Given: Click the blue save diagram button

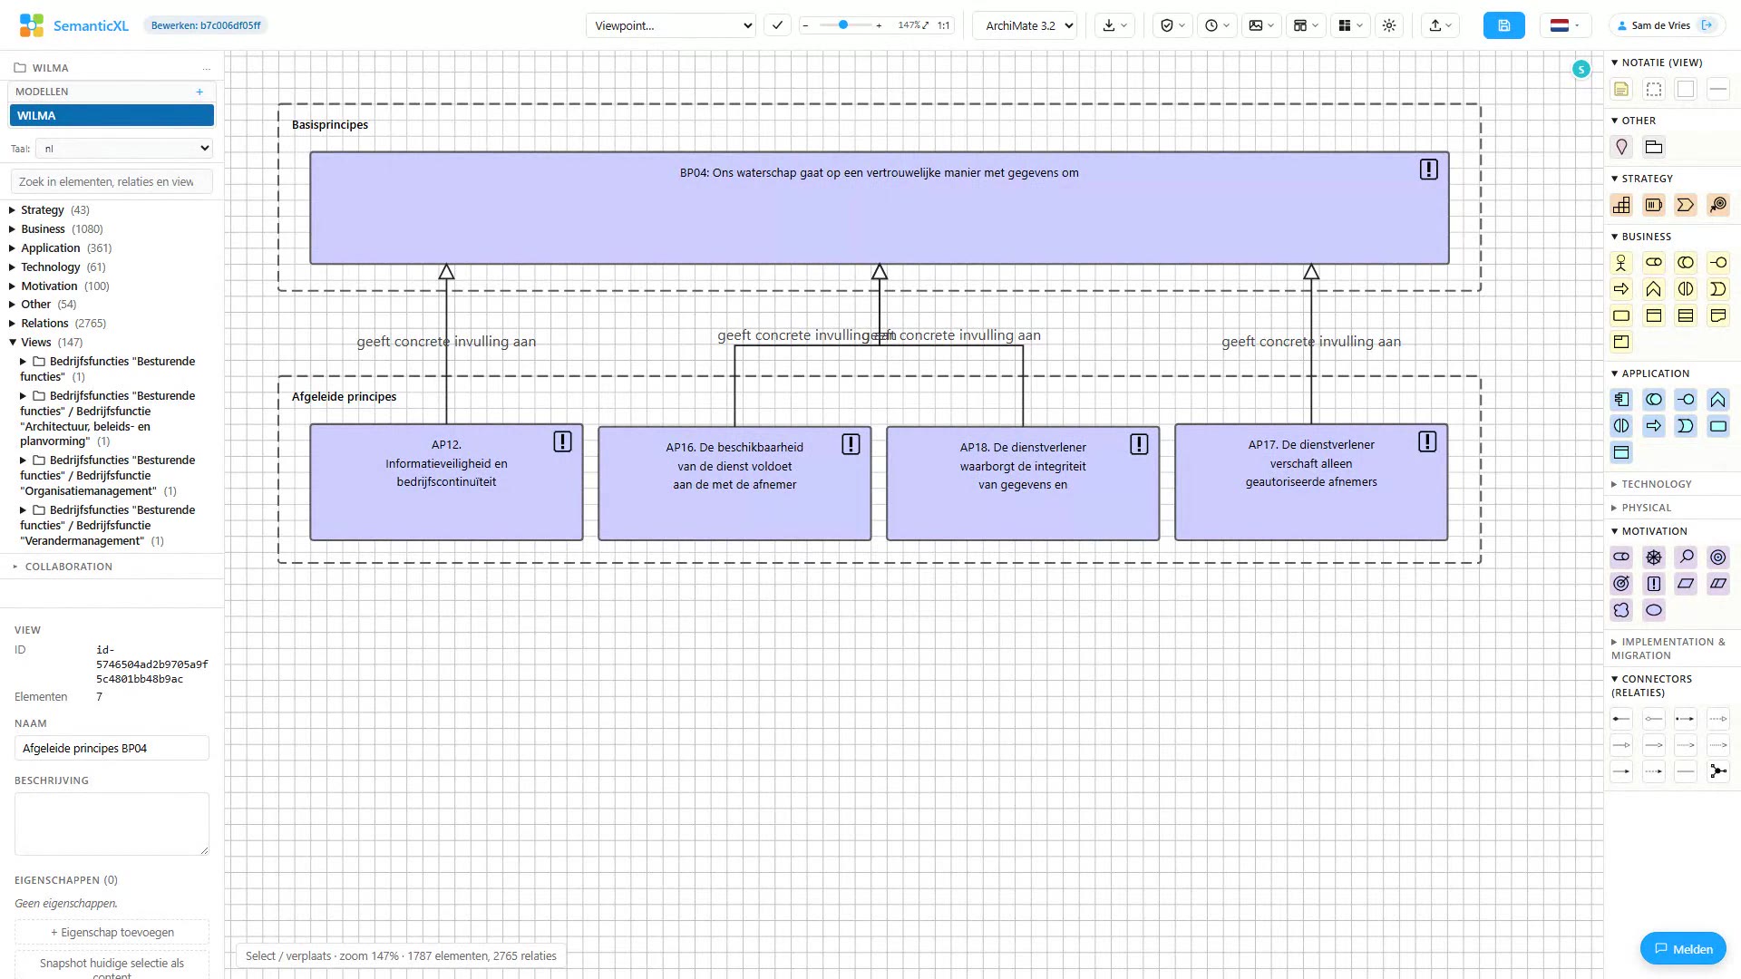Looking at the screenshot, I should tap(1503, 25).
